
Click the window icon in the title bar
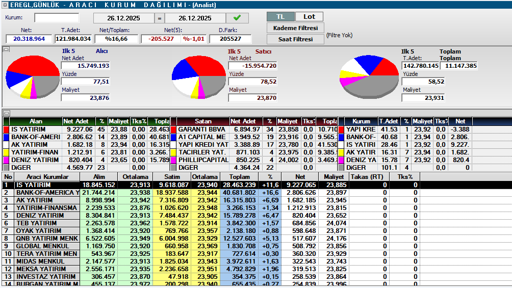5,5
